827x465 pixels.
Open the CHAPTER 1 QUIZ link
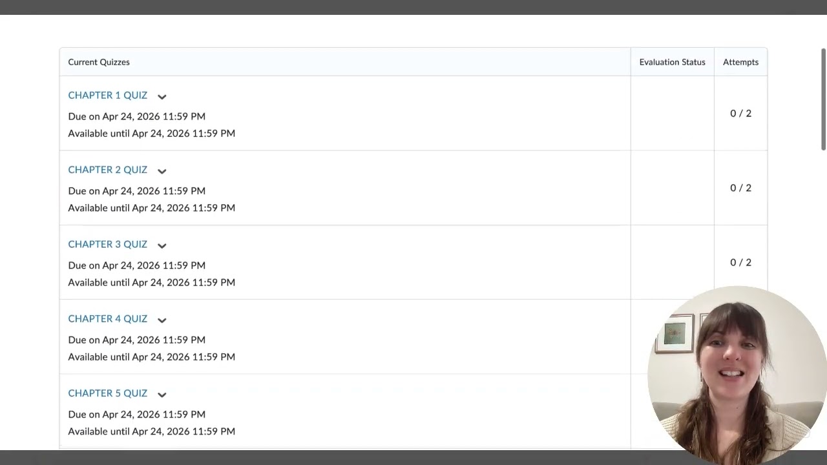coord(108,96)
